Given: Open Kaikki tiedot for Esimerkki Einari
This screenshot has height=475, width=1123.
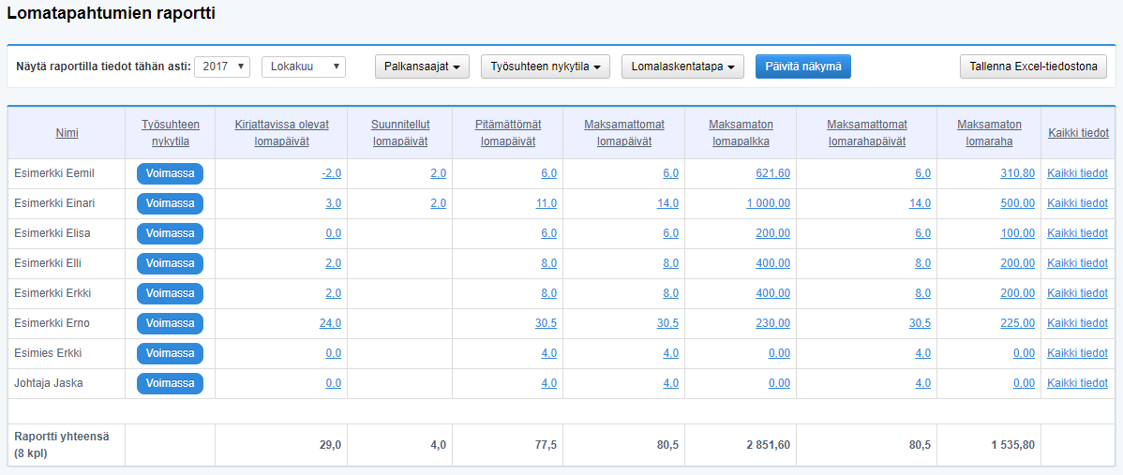Looking at the screenshot, I should coord(1077,203).
